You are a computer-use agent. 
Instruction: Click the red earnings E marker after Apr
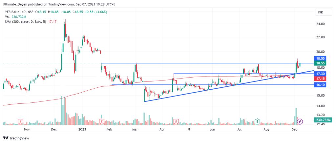[176, 122]
